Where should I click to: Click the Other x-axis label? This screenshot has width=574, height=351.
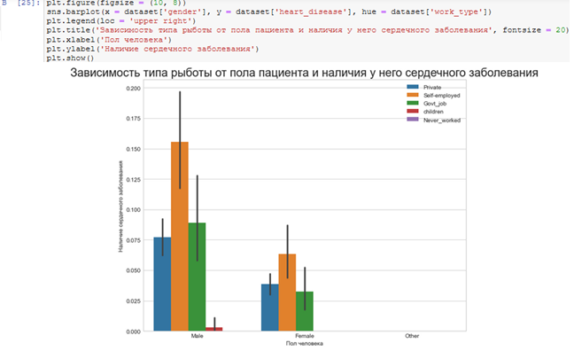coord(412,336)
